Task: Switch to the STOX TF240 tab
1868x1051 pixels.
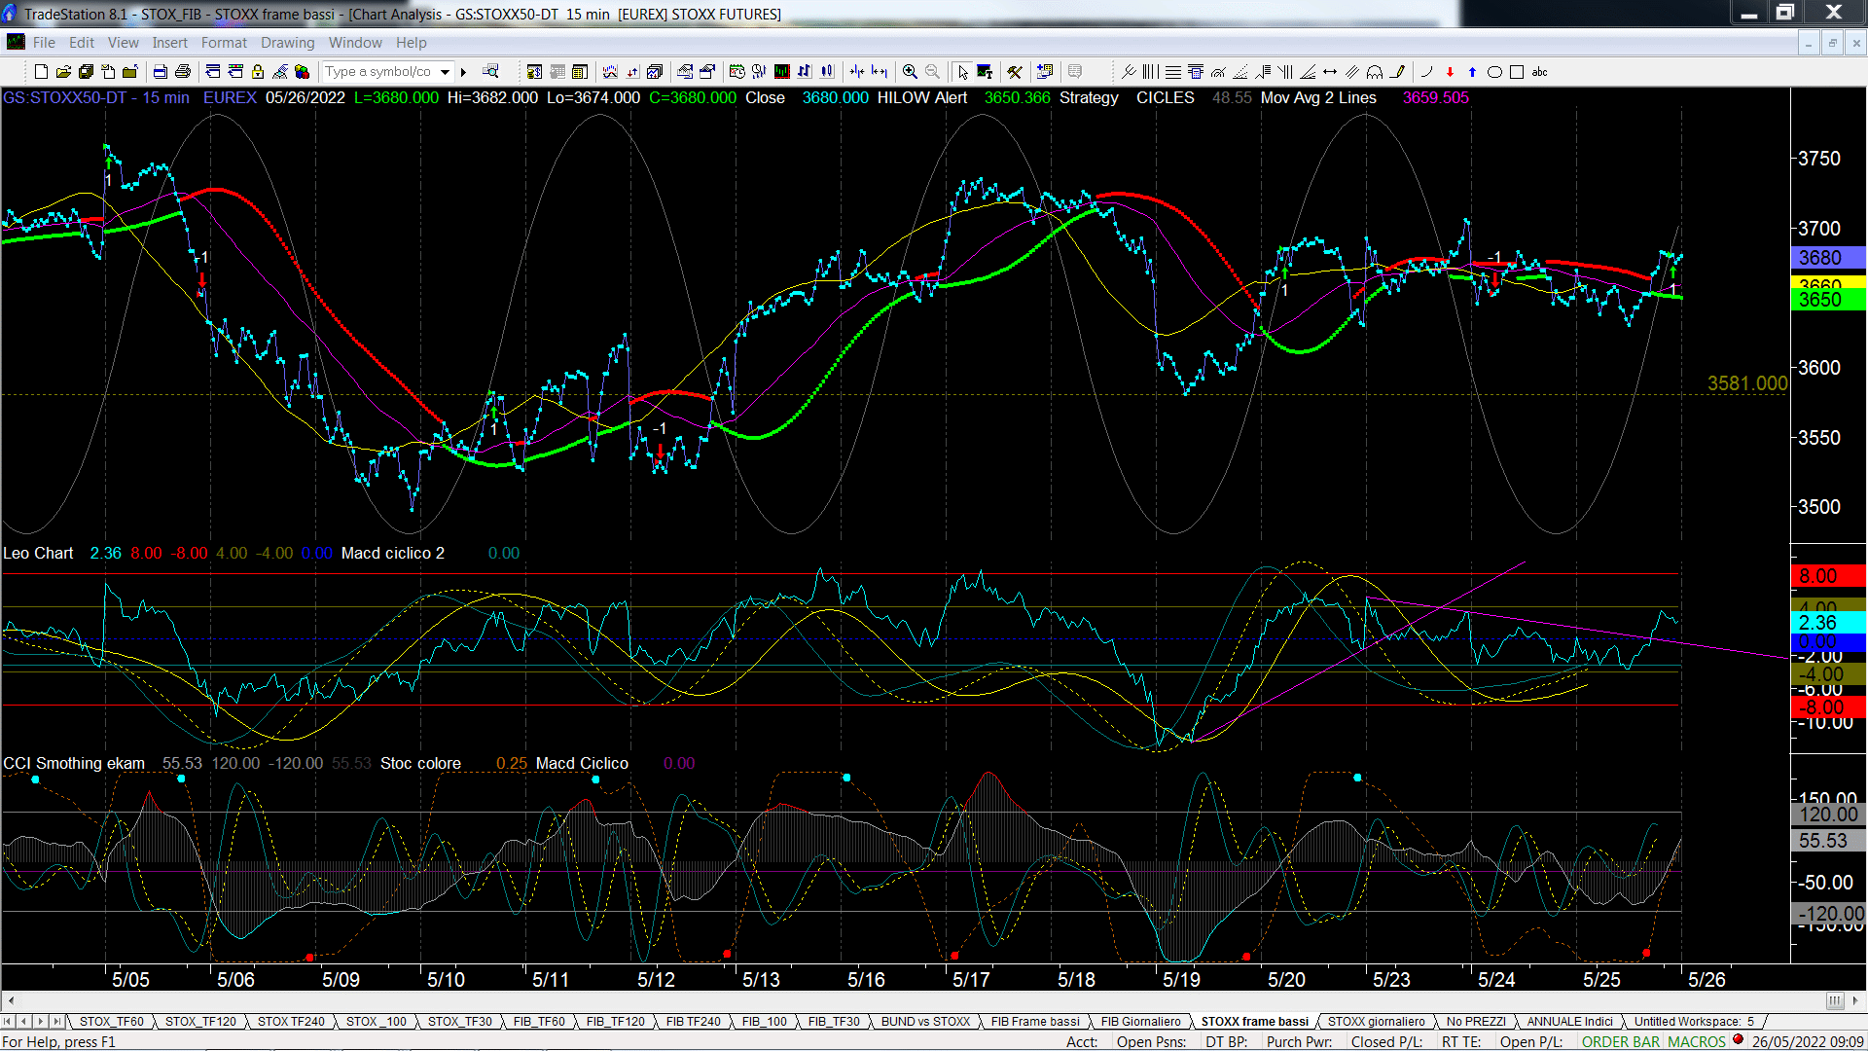Action: 291,1022
